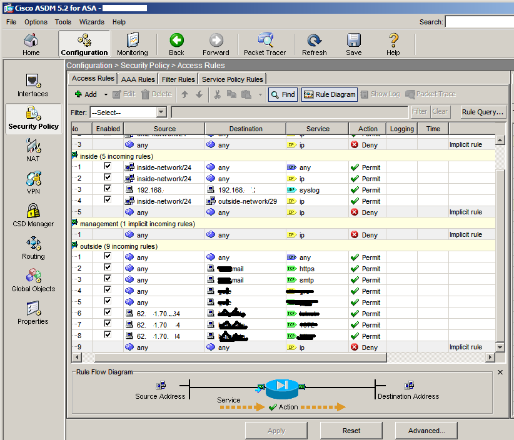
Task: Click Packet Trace in rules toolbar
Action: [x=430, y=94]
